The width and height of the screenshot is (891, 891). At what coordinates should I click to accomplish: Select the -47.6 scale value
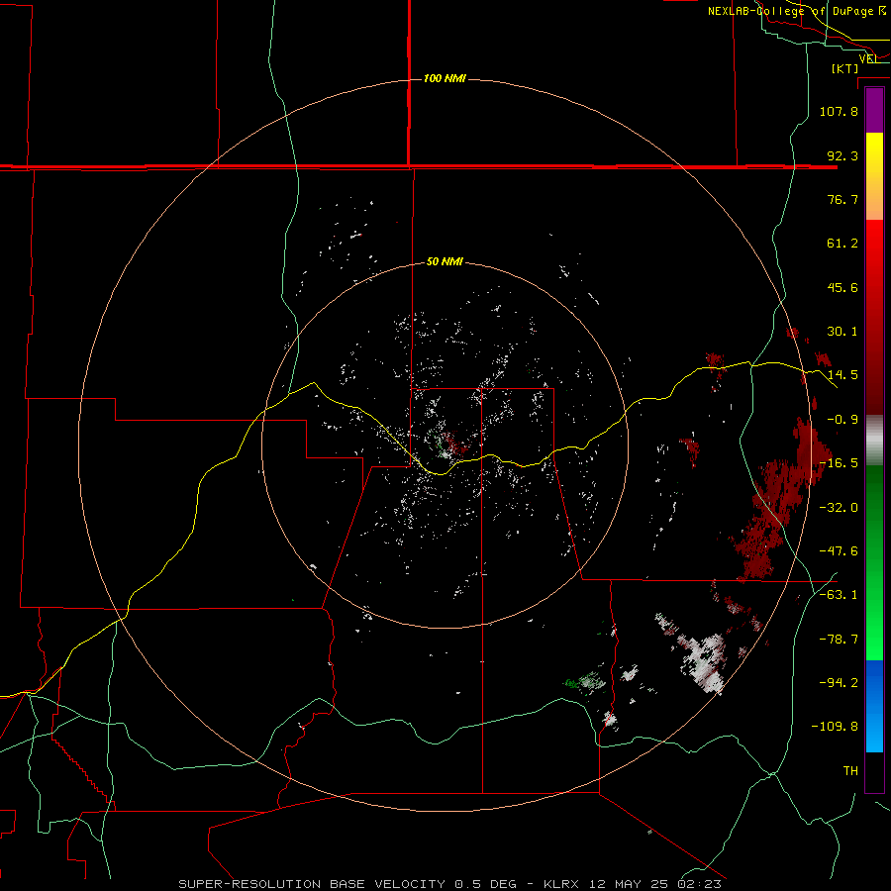839,551
